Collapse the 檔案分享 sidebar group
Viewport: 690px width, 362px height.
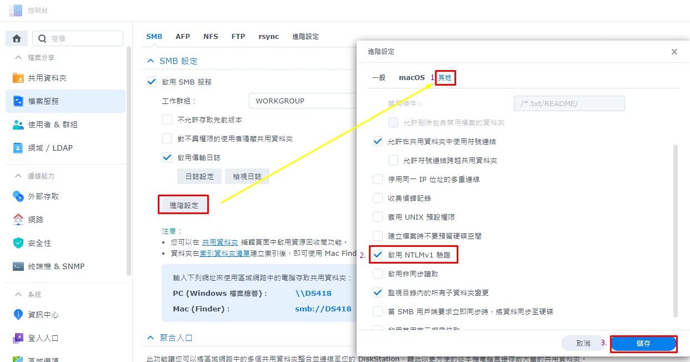(18, 58)
